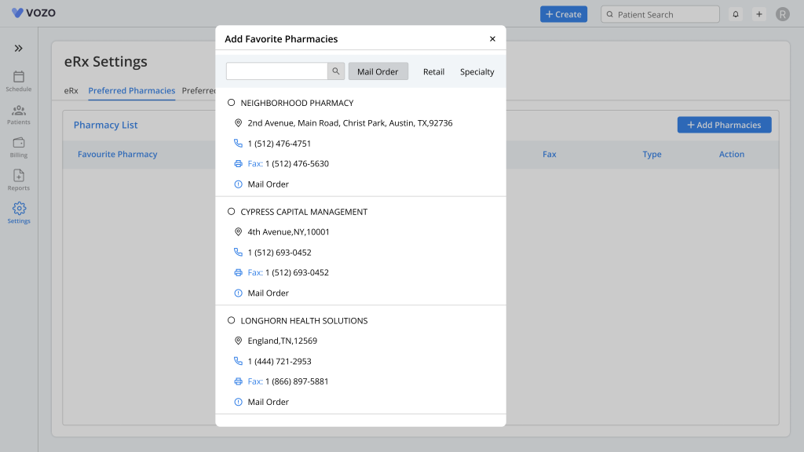Click the plus icon beside the bell
804x452 pixels.
pyautogui.click(x=758, y=14)
